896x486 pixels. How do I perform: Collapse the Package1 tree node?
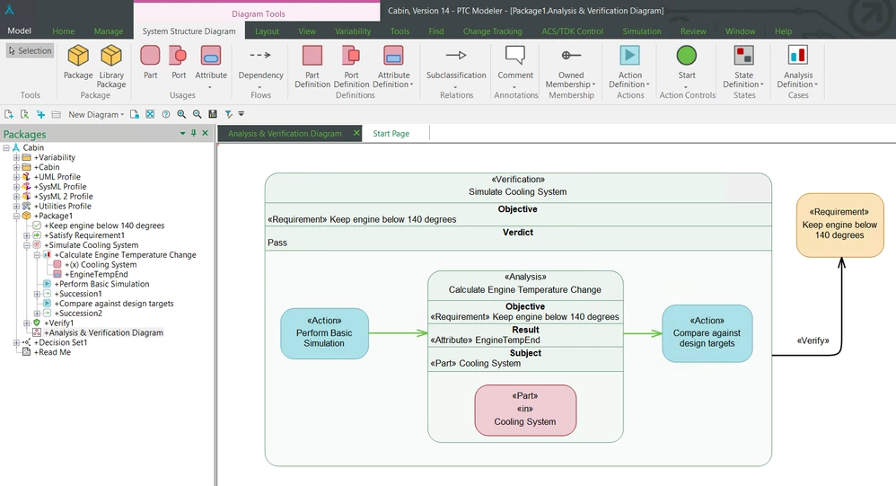(x=16, y=216)
